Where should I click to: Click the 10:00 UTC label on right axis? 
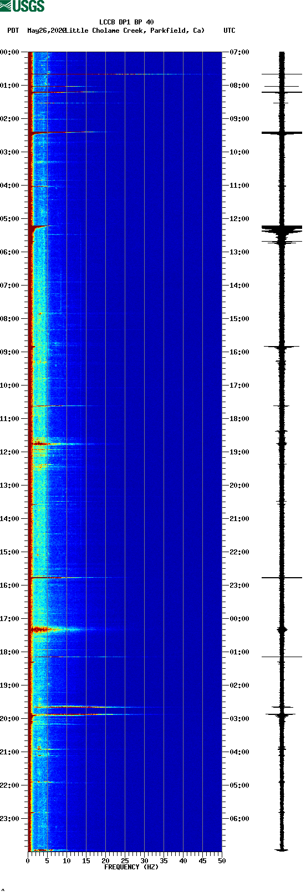[239, 152]
